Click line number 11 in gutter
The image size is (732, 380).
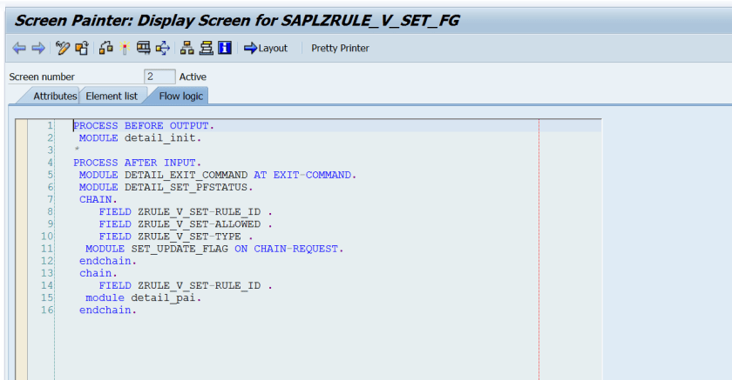(x=47, y=249)
